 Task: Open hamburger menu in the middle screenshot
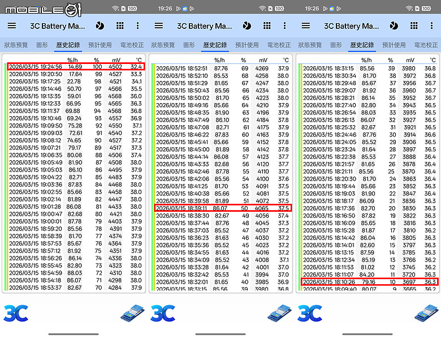(159, 26)
